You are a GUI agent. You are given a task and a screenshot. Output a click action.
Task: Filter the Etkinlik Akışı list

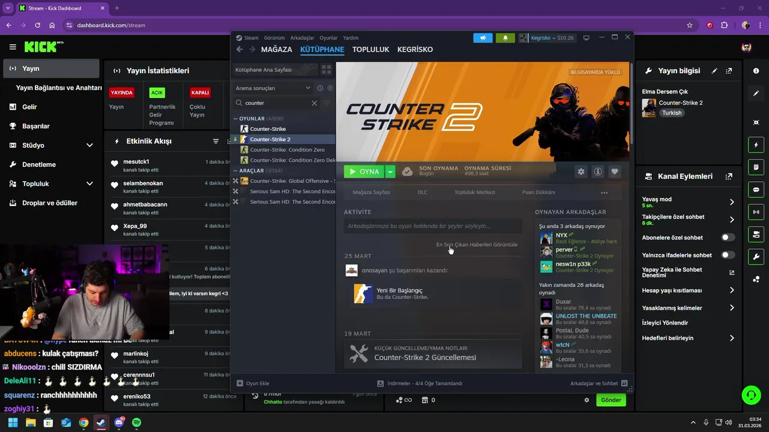[216, 141]
